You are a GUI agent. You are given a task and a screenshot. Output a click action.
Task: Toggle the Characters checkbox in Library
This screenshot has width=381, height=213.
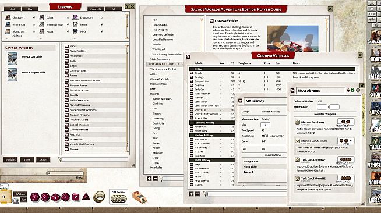pos(34,17)
